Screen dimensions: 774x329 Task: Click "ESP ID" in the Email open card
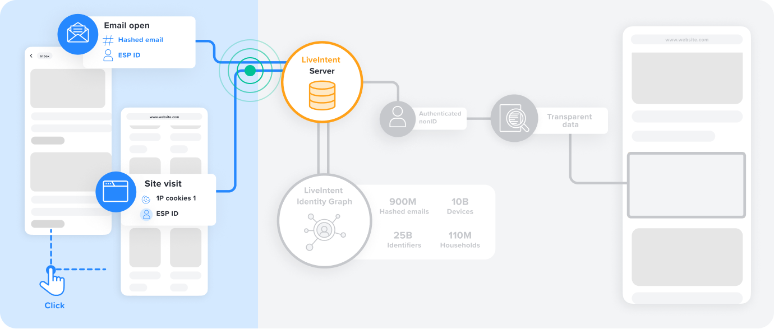[129, 55]
